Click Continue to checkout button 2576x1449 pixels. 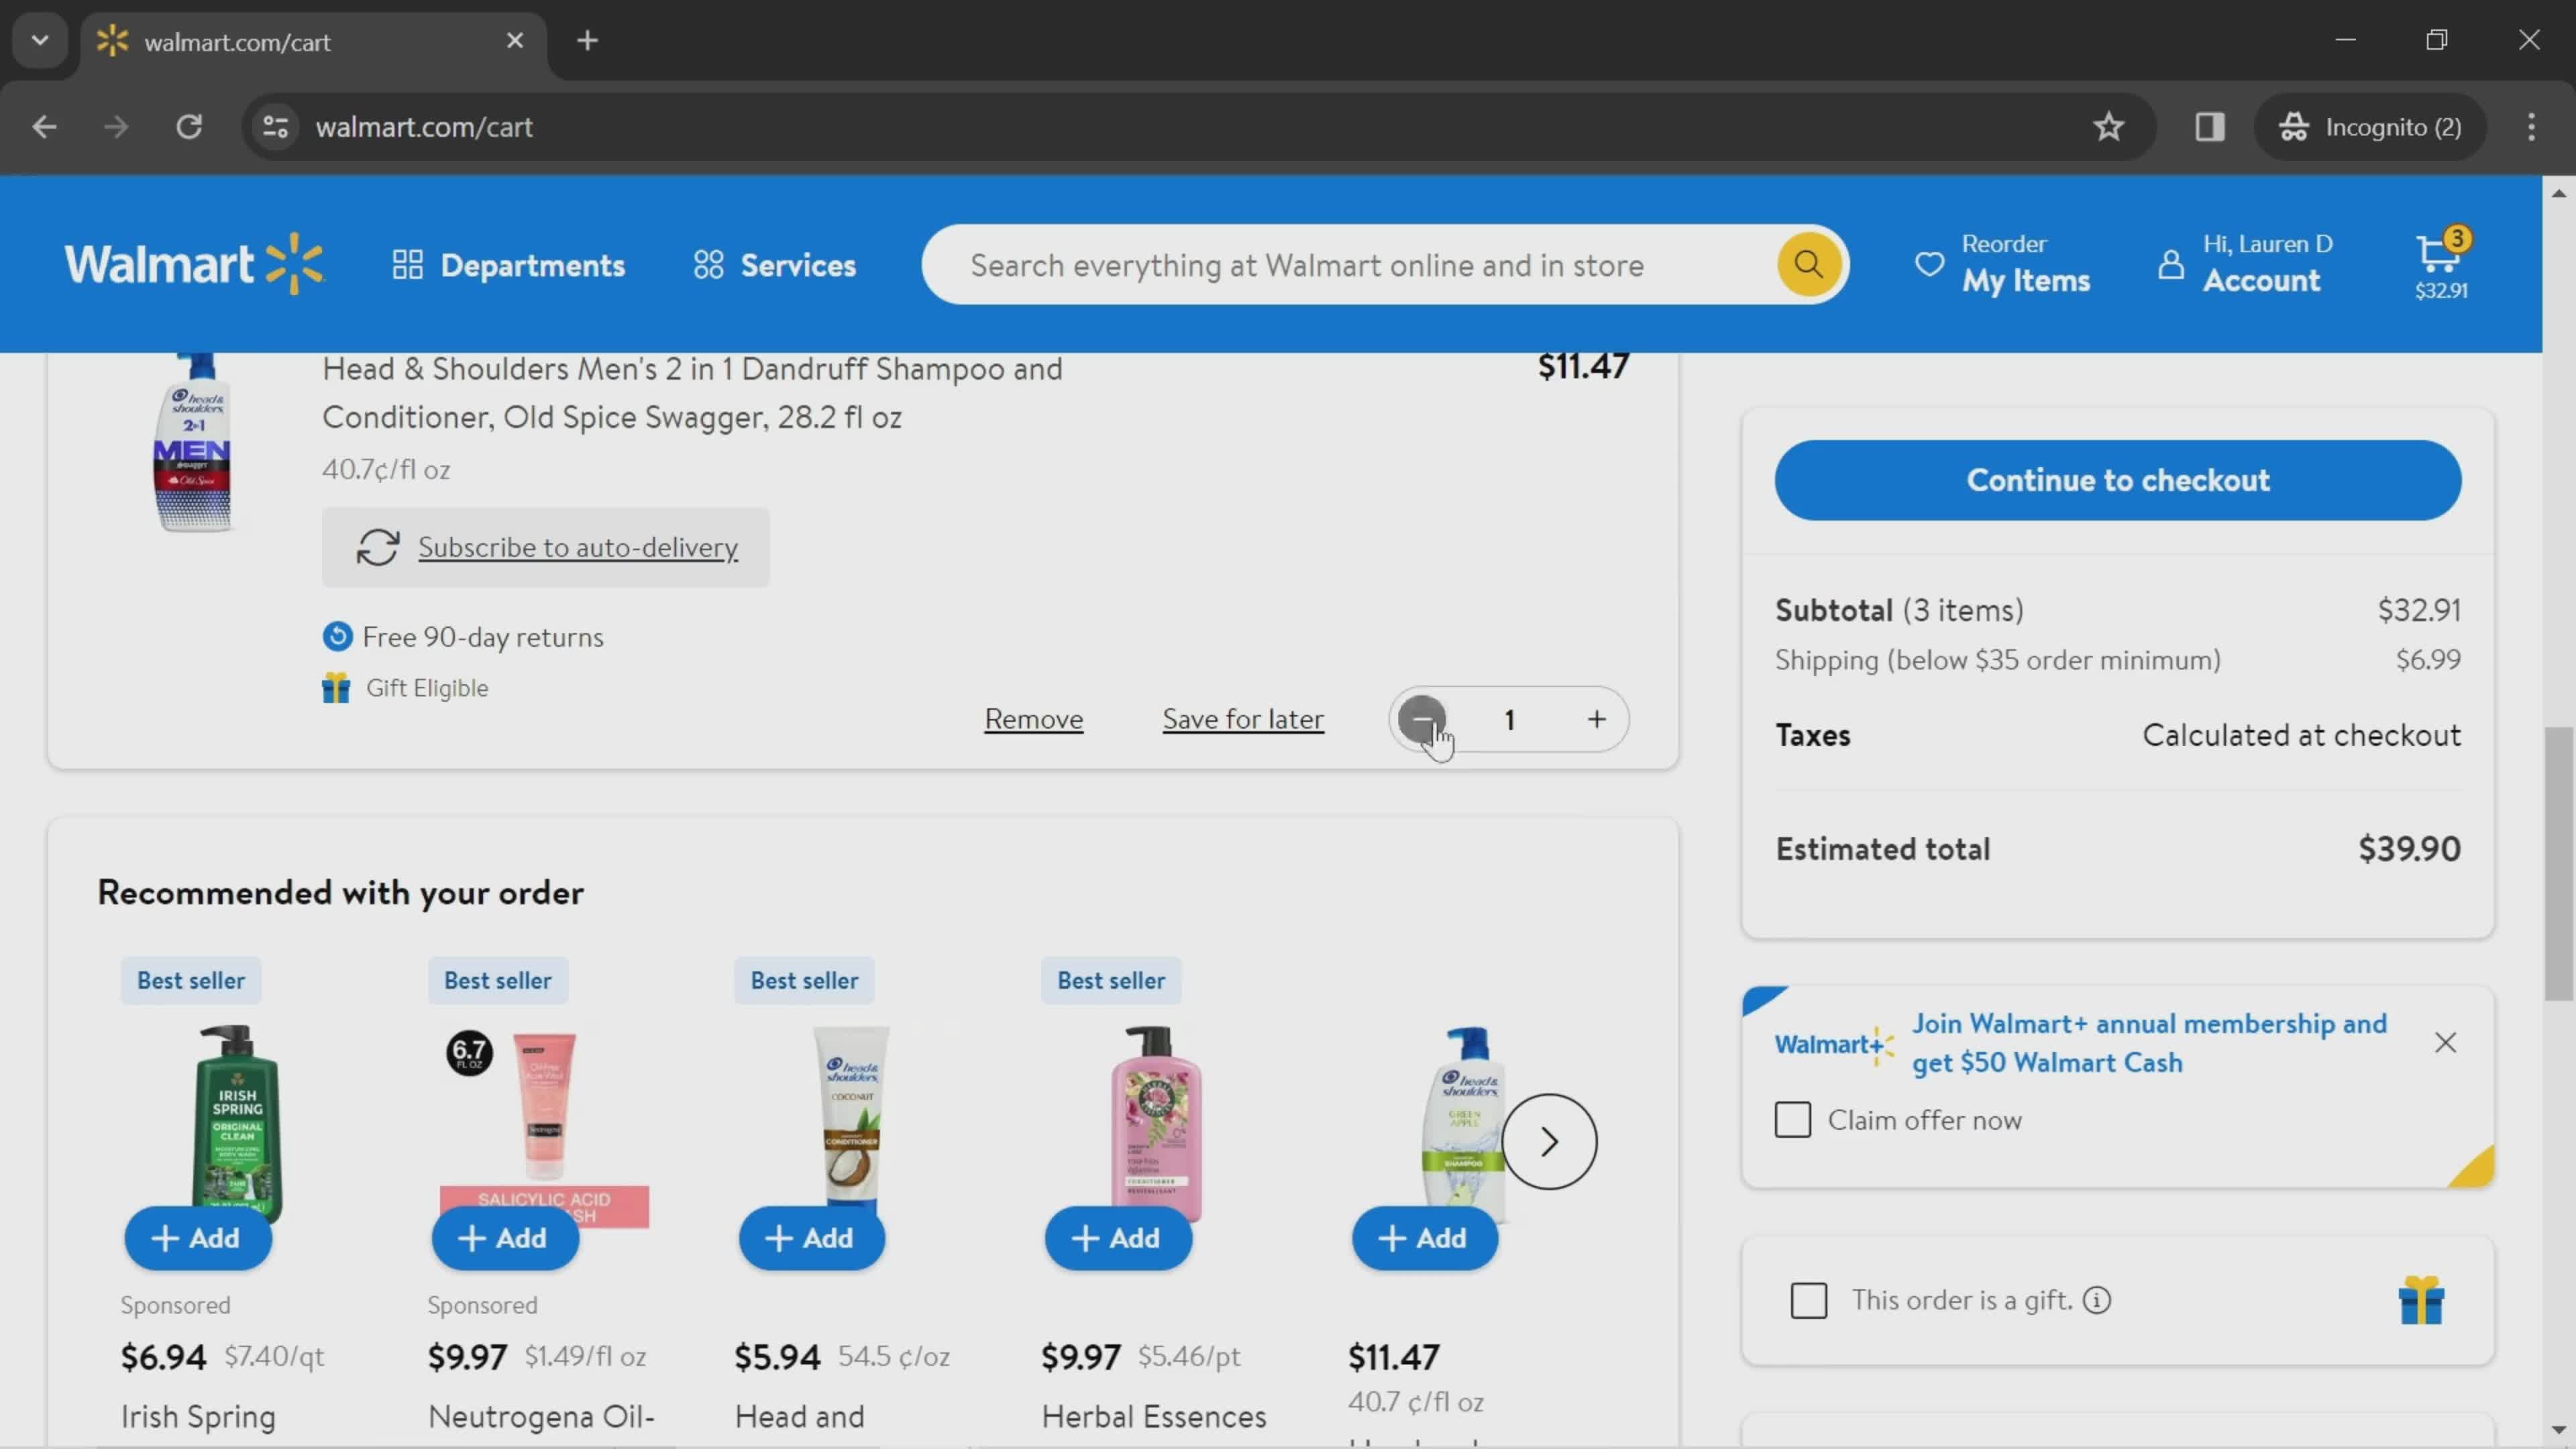click(x=2117, y=480)
